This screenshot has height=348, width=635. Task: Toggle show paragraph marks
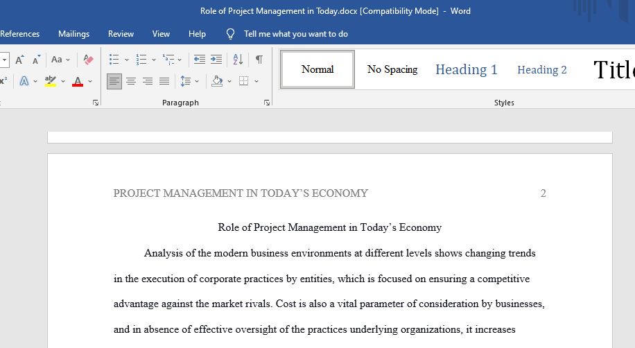coord(259,60)
